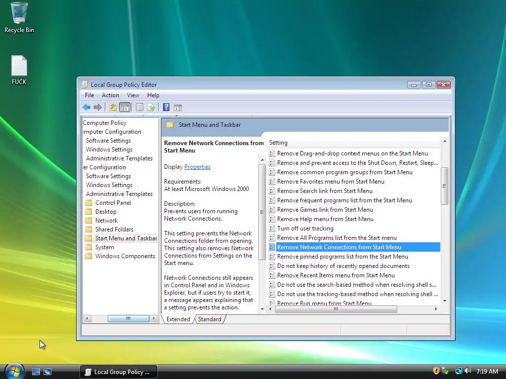
Task: Click security shield tray icon
Action: coord(436,371)
